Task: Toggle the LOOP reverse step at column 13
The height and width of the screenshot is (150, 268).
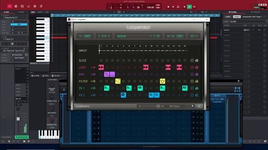Action: tap(168, 67)
